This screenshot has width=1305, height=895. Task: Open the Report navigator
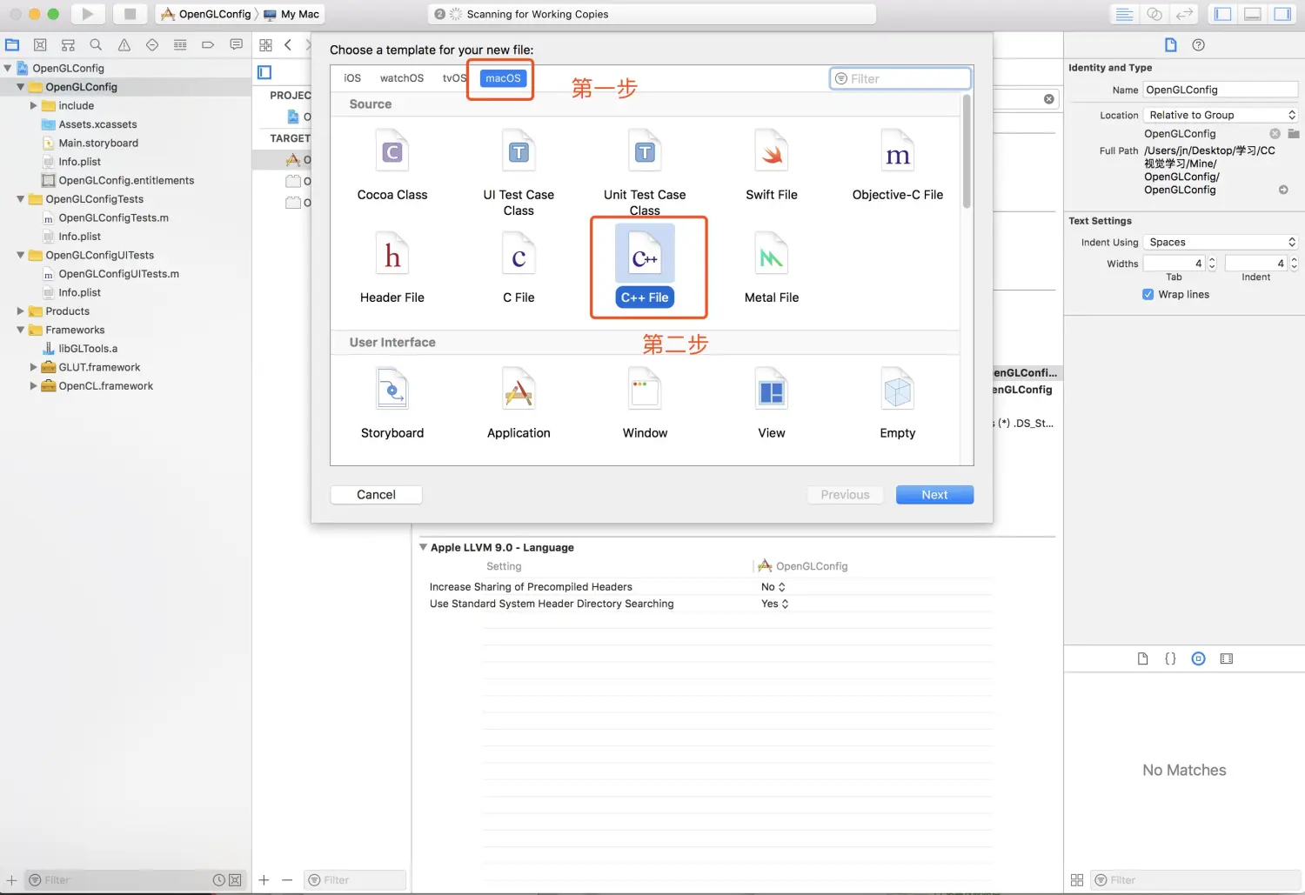click(236, 45)
